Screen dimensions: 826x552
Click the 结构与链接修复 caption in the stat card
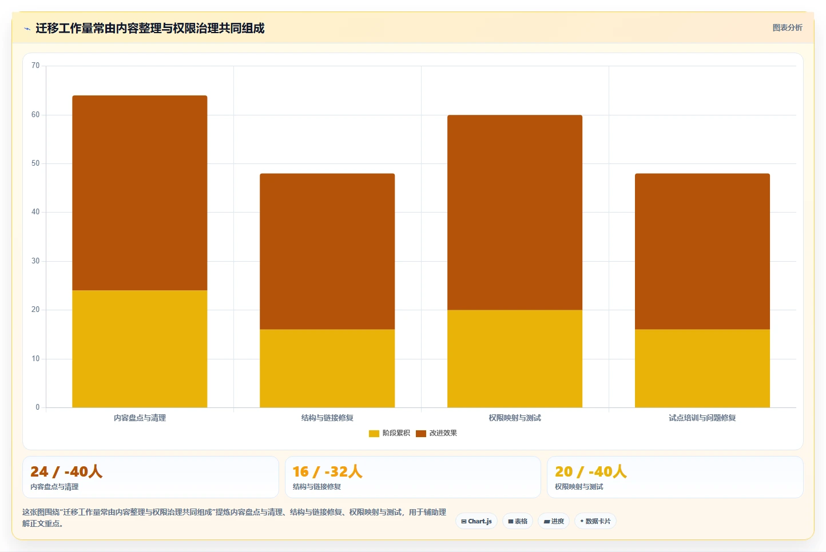click(x=317, y=487)
